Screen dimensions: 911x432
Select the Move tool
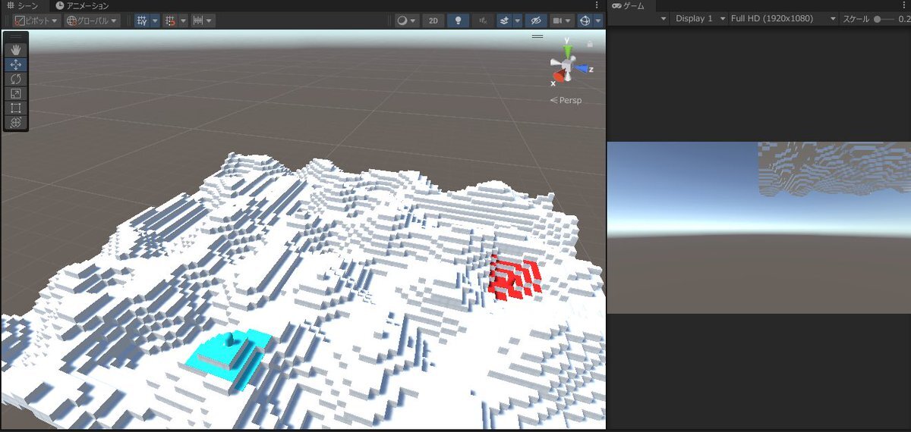[16, 64]
